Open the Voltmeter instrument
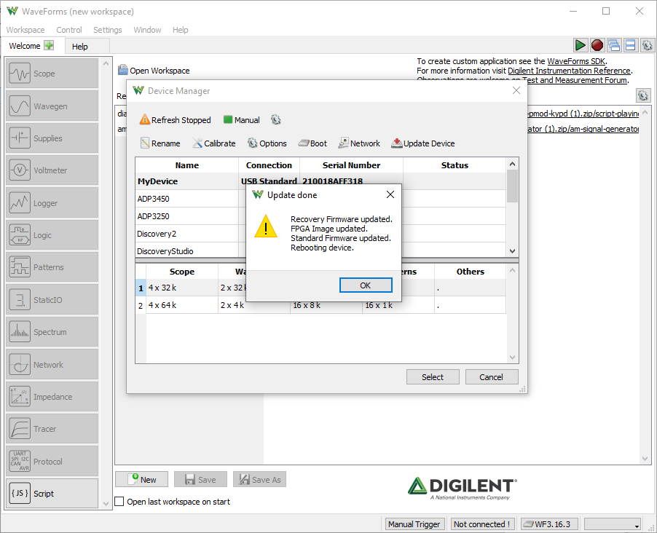 [52, 170]
